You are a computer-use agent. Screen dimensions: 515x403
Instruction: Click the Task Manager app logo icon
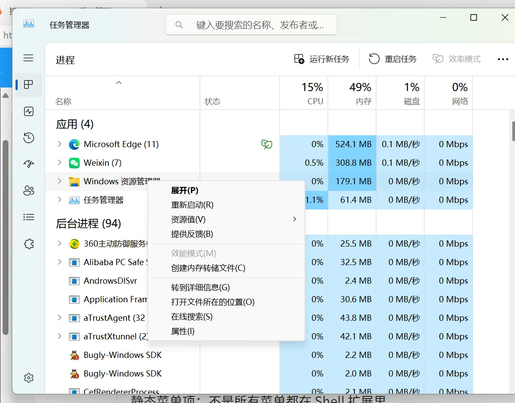(x=29, y=23)
